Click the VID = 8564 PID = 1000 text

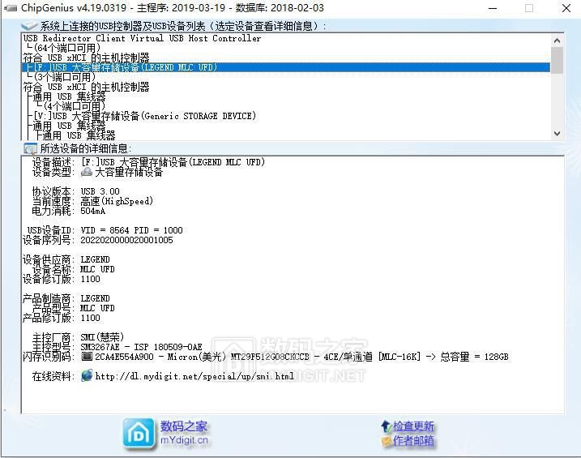pyautogui.click(x=131, y=230)
